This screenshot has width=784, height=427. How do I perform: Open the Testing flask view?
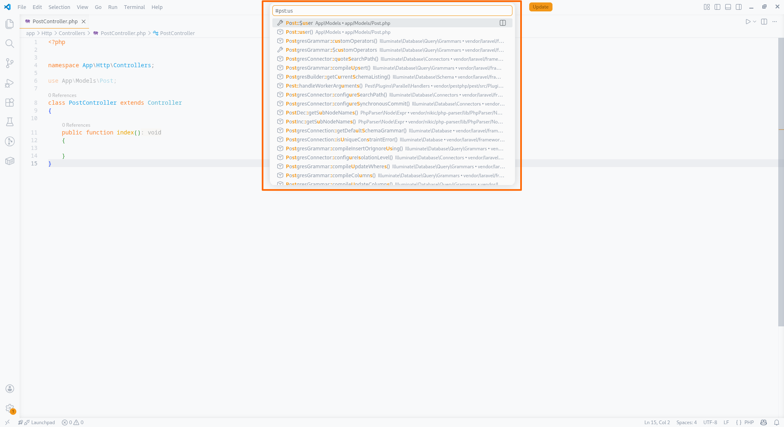pyautogui.click(x=10, y=122)
